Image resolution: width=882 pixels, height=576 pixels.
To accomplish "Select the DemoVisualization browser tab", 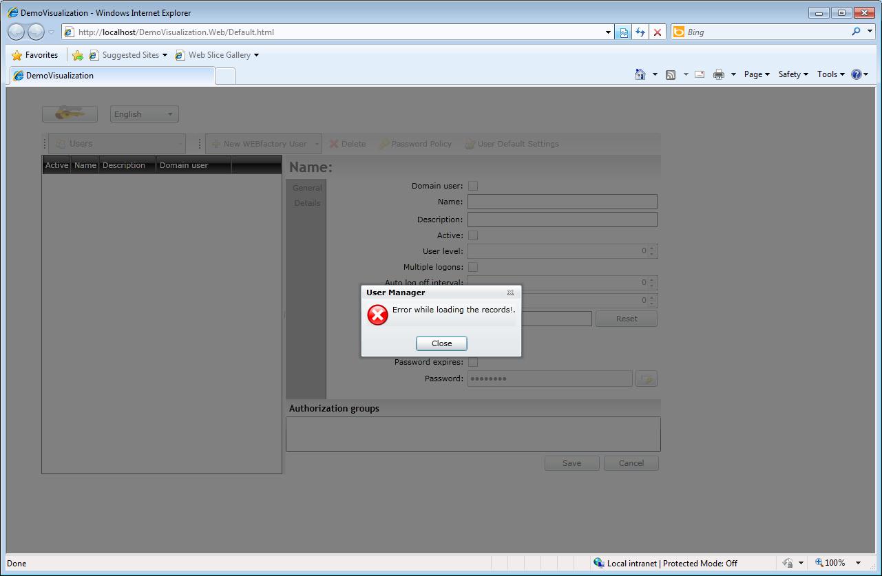I will [110, 76].
